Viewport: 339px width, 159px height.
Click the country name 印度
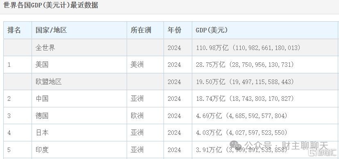(x=42, y=150)
